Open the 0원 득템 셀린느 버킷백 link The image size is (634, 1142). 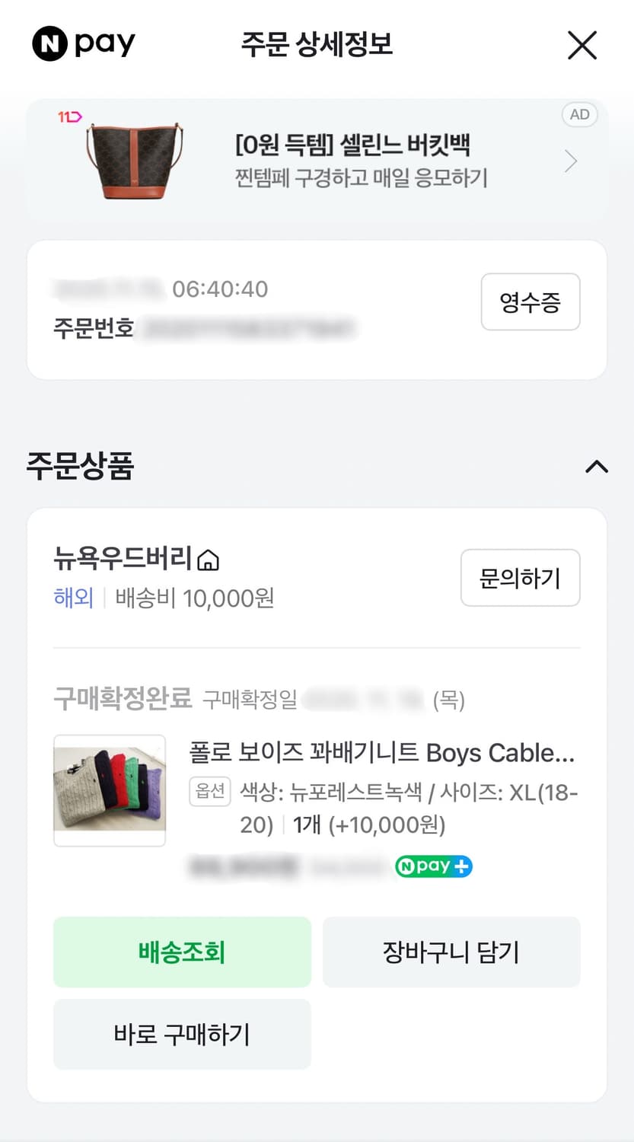point(352,145)
